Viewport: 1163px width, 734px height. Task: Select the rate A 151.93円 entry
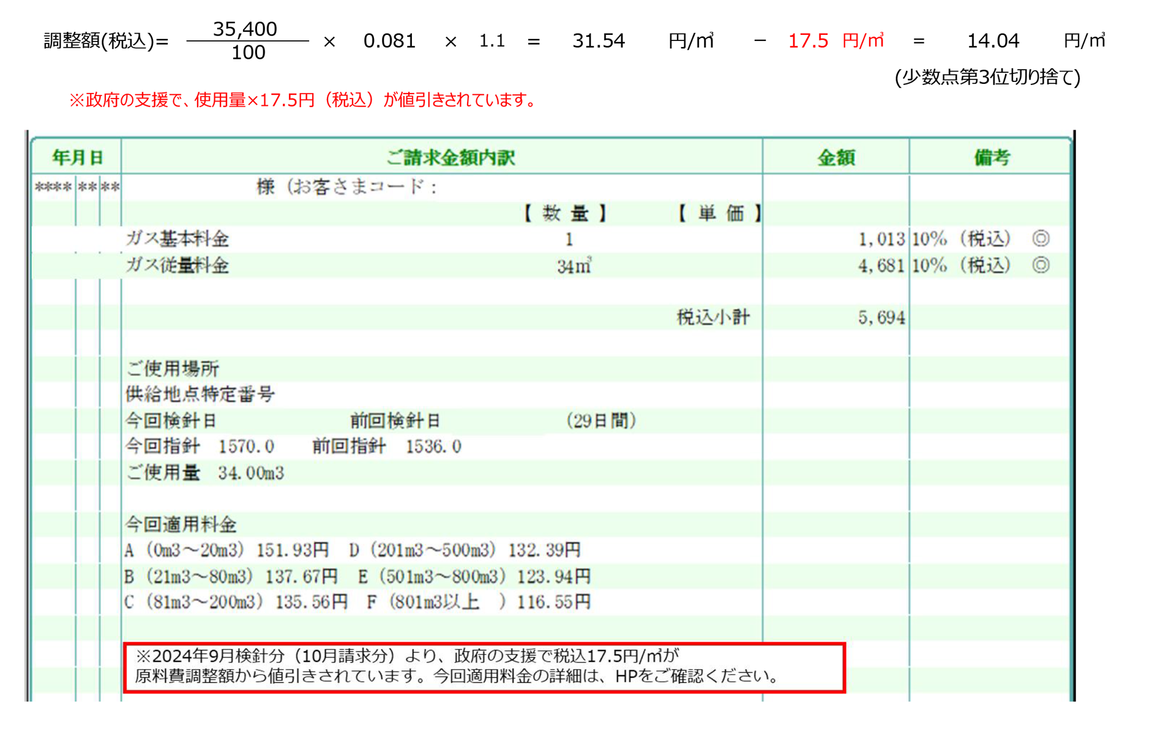[227, 550]
